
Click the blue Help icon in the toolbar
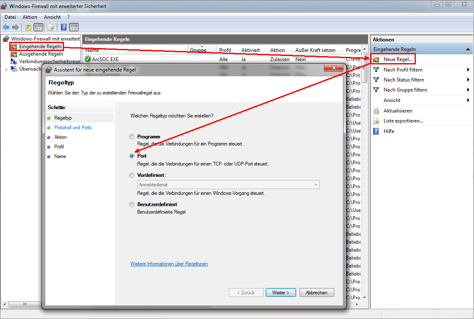(64, 27)
